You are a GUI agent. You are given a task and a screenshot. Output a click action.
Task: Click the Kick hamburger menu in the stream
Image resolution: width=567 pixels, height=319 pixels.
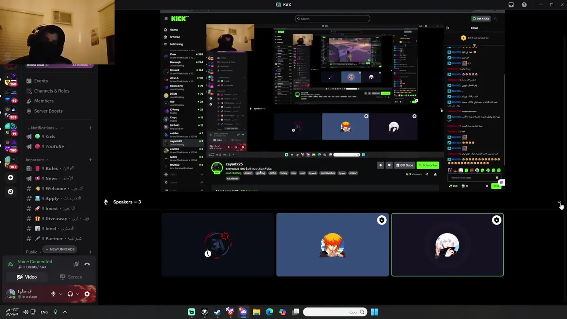(166, 19)
